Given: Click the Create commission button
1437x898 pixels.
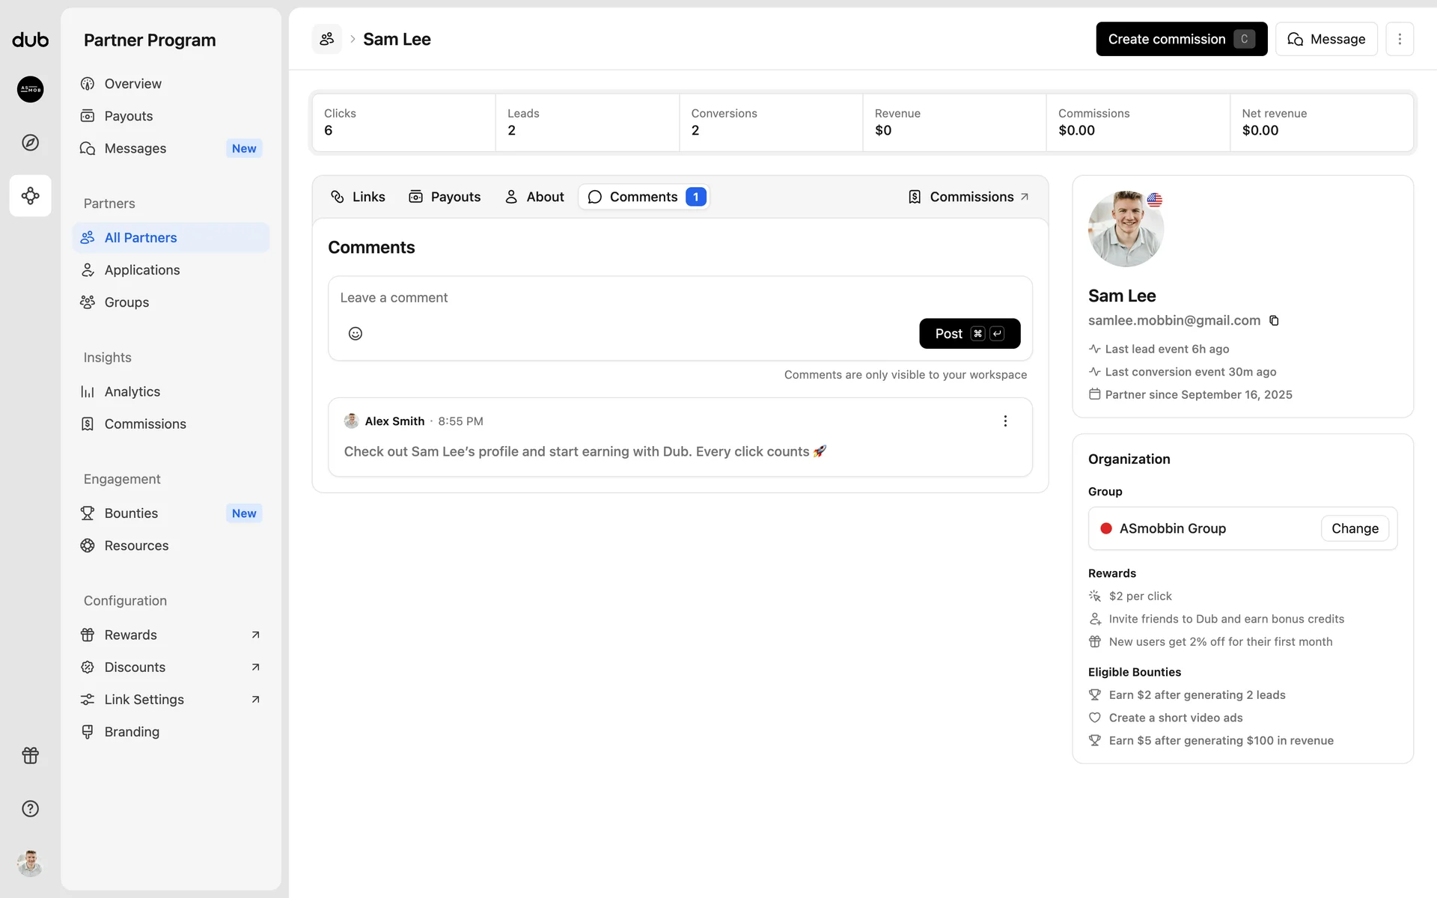Looking at the screenshot, I should tap(1180, 39).
